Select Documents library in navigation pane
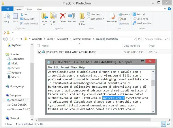The width and height of the screenshot is (173, 128). [16, 59]
